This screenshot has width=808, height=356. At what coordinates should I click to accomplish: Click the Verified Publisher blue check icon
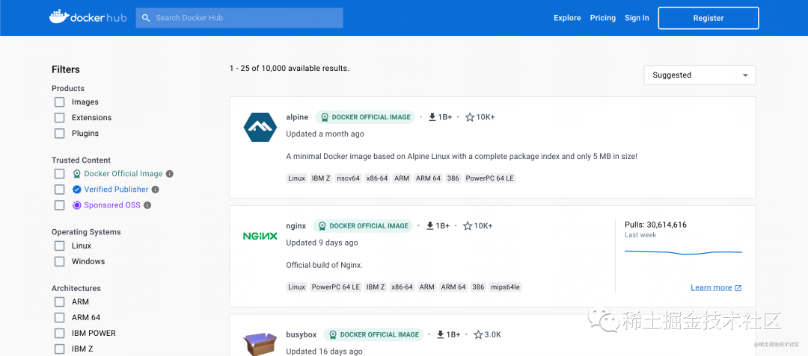(x=77, y=190)
